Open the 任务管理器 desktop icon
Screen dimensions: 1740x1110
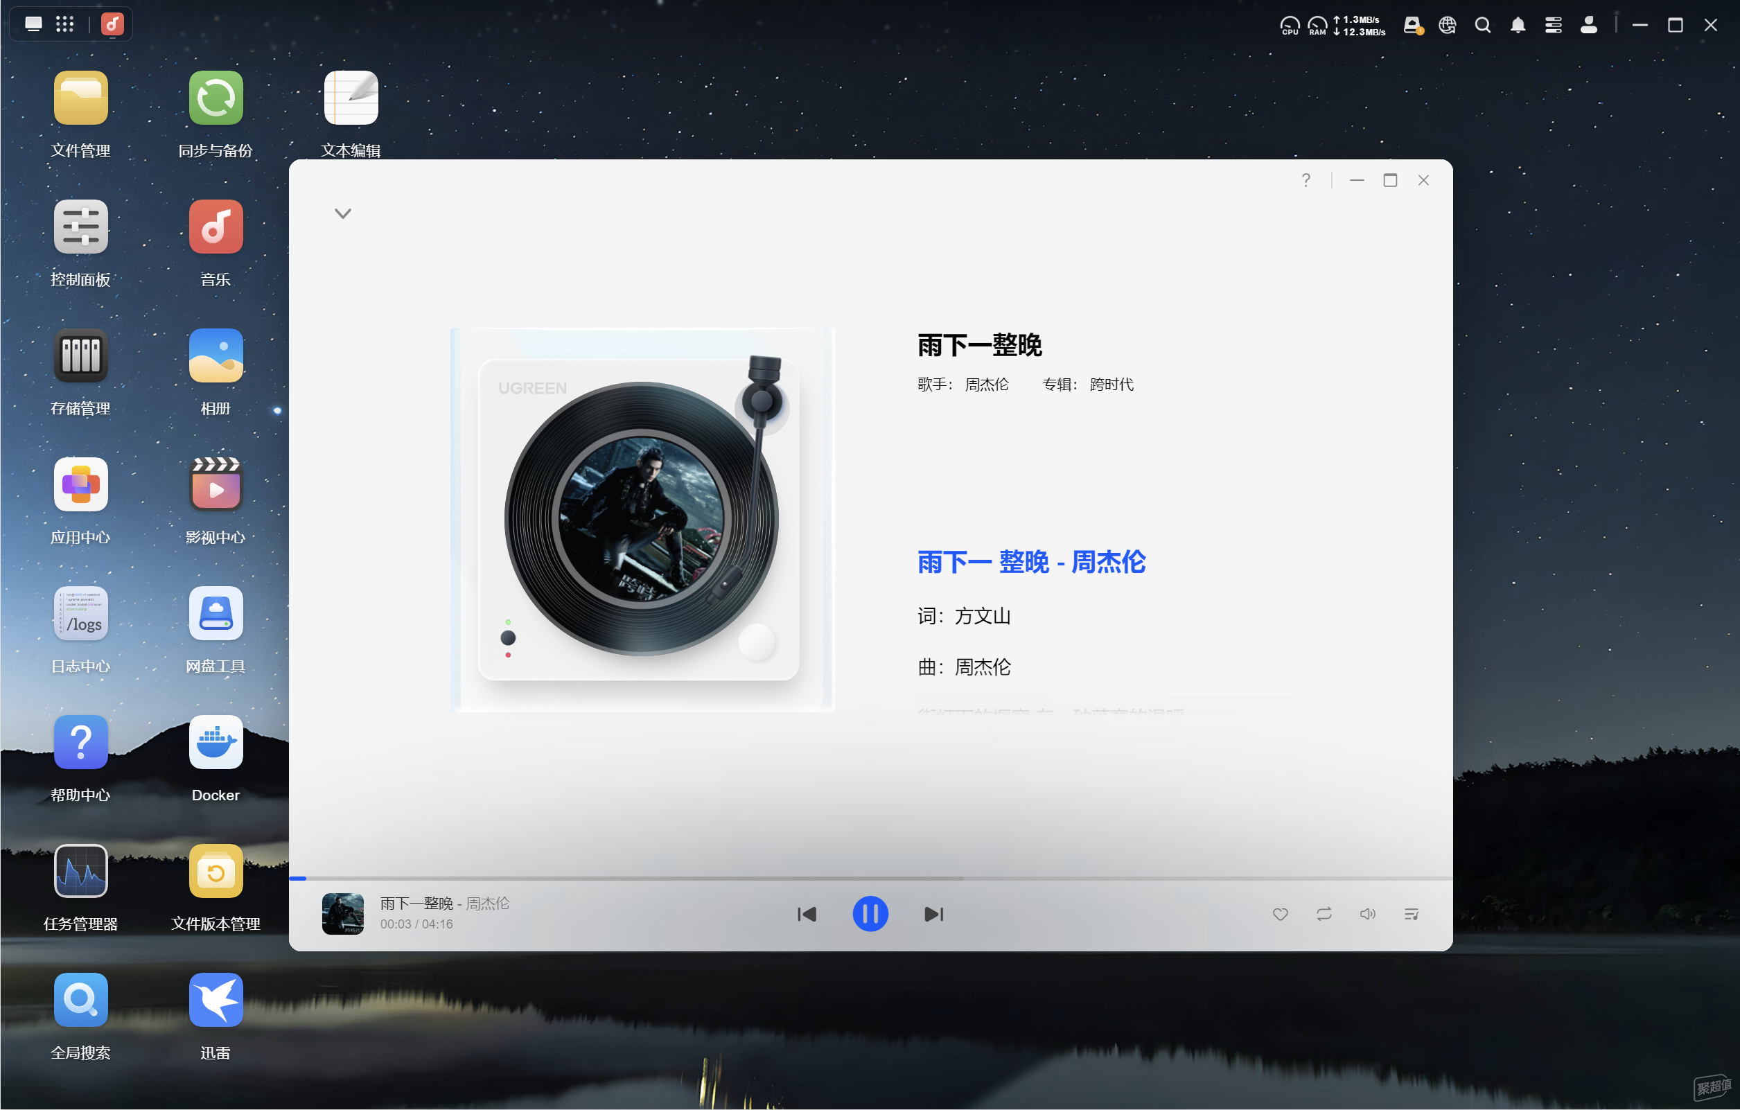point(80,871)
